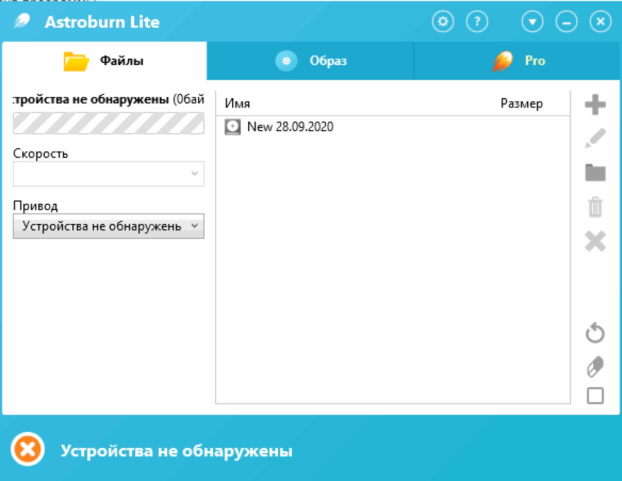Click the circular refresh arrow icon
This screenshot has height=481, width=622.
coord(595,333)
